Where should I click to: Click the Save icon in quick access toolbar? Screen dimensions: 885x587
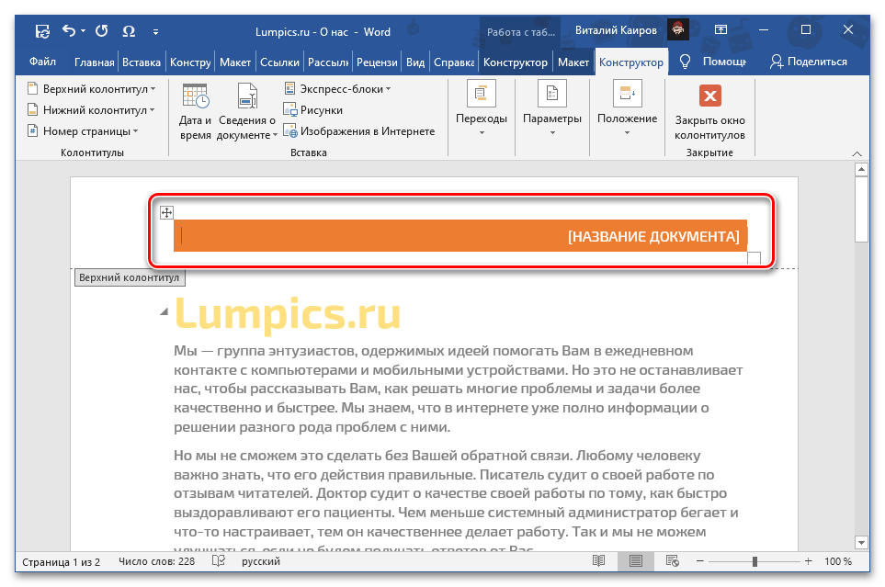(x=43, y=31)
